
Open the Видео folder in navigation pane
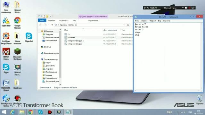[48, 63]
